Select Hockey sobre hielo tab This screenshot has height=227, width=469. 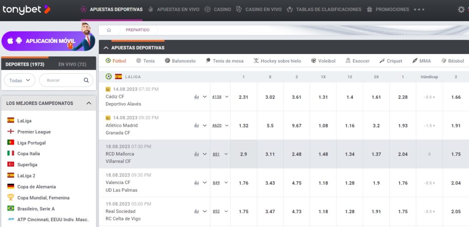(x=277, y=61)
